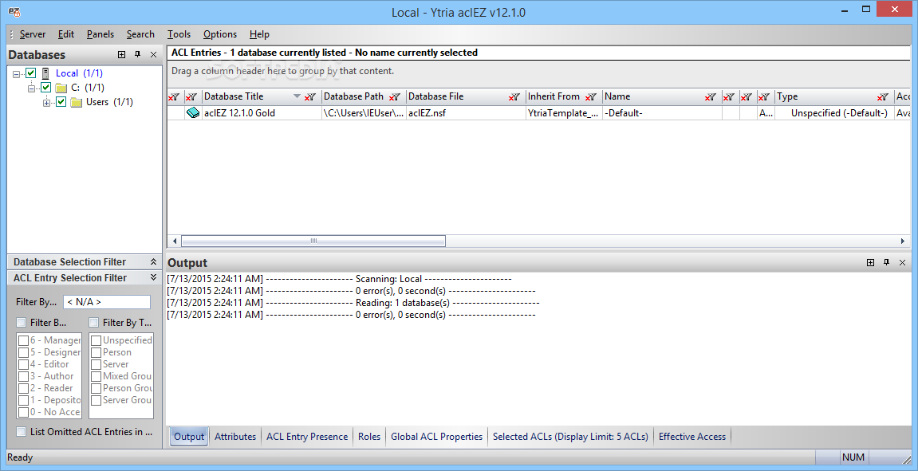Open the Effective Access tab
The width and height of the screenshot is (918, 471).
click(x=692, y=437)
